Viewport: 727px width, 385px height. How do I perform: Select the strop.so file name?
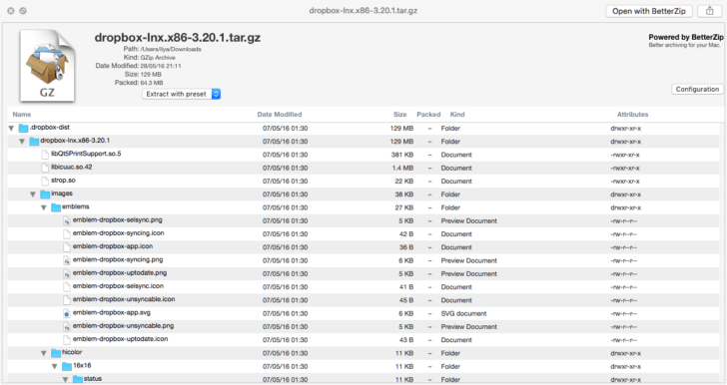click(x=63, y=181)
